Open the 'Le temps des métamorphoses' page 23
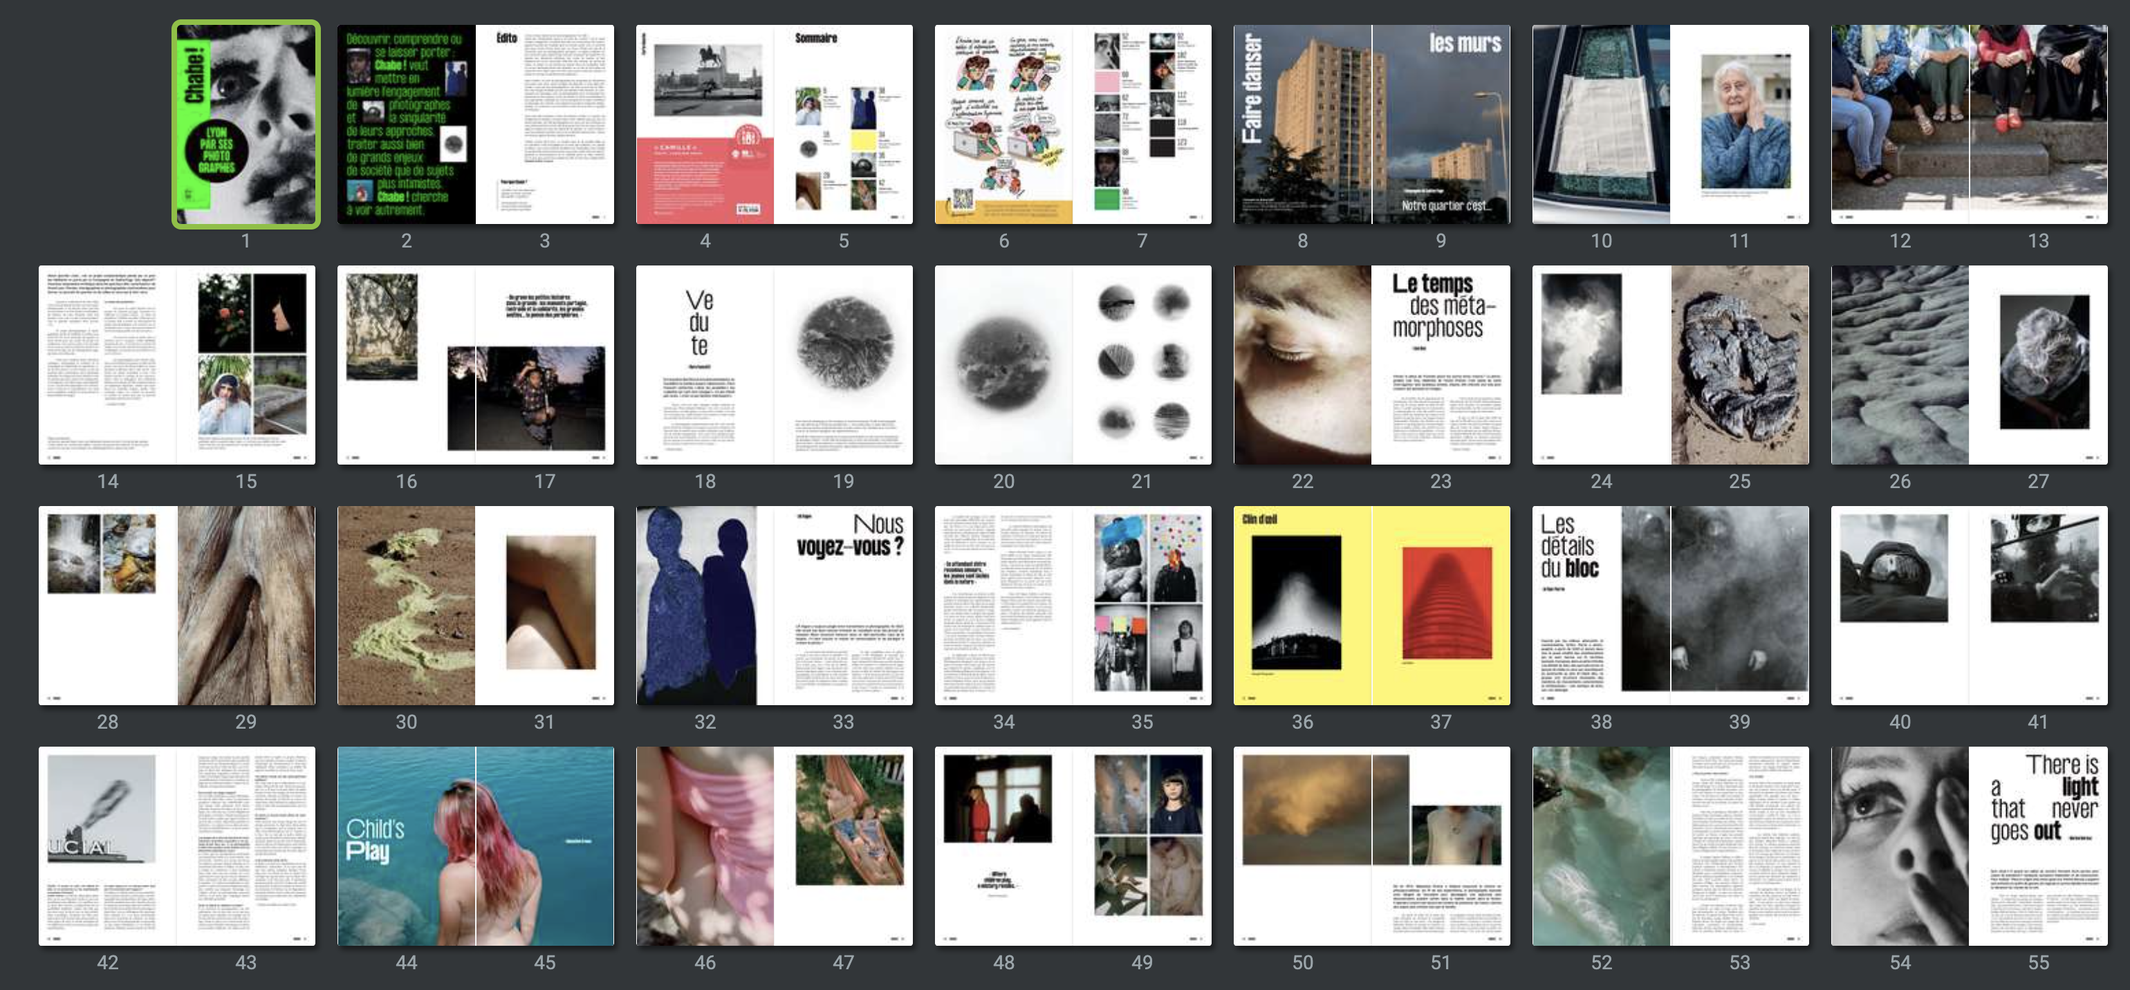The height and width of the screenshot is (990, 2130). [1441, 364]
